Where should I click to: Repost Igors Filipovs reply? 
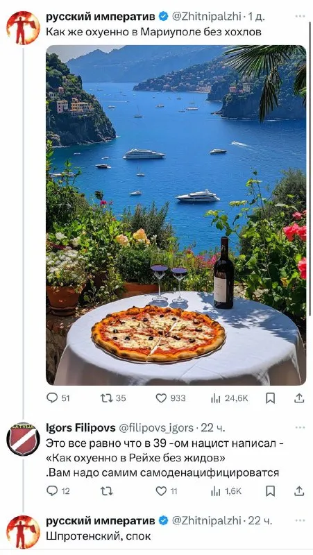pyautogui.click(x=107, y=491)
